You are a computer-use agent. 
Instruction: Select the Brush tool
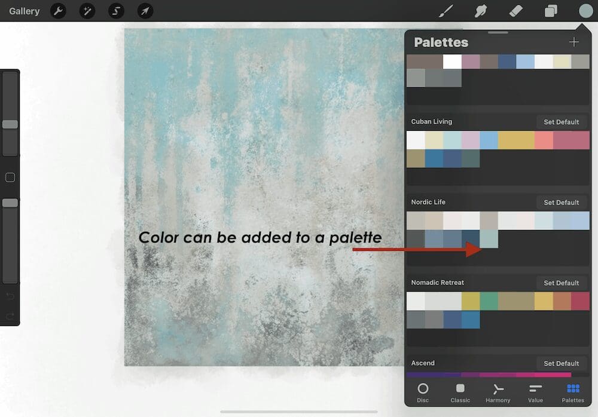pyautogui.click(x=446, y=11)
